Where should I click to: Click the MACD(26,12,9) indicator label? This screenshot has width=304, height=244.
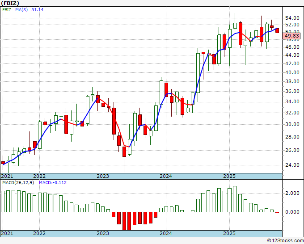coord(18,183)
